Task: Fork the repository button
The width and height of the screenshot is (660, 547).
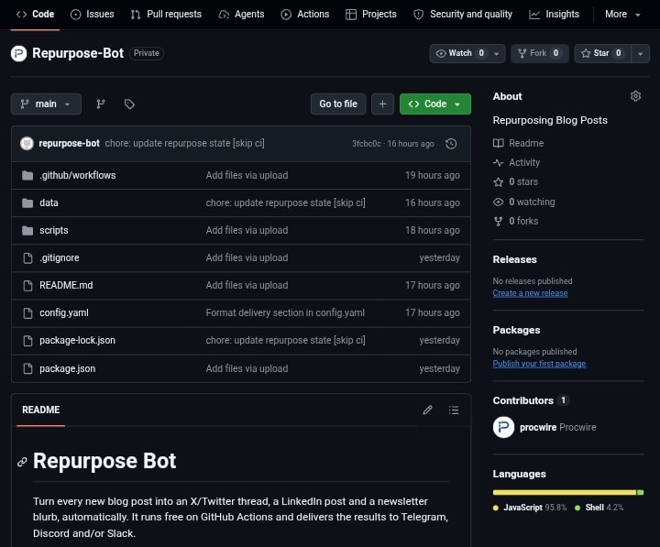Action: click(540, 53)
